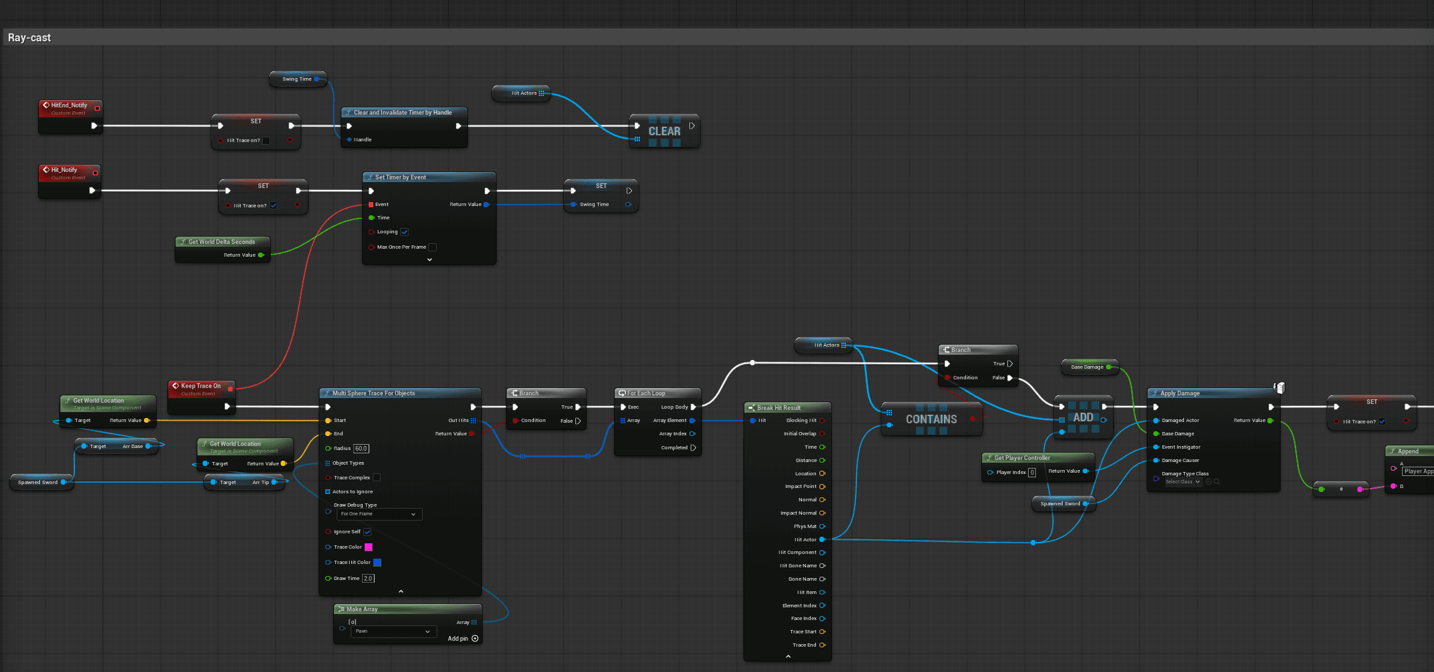Click the use-selected arrow under Damage Type Class
Viewport: 1434px width, 672px height.
pyautogui.click(x=1208, y=482)
